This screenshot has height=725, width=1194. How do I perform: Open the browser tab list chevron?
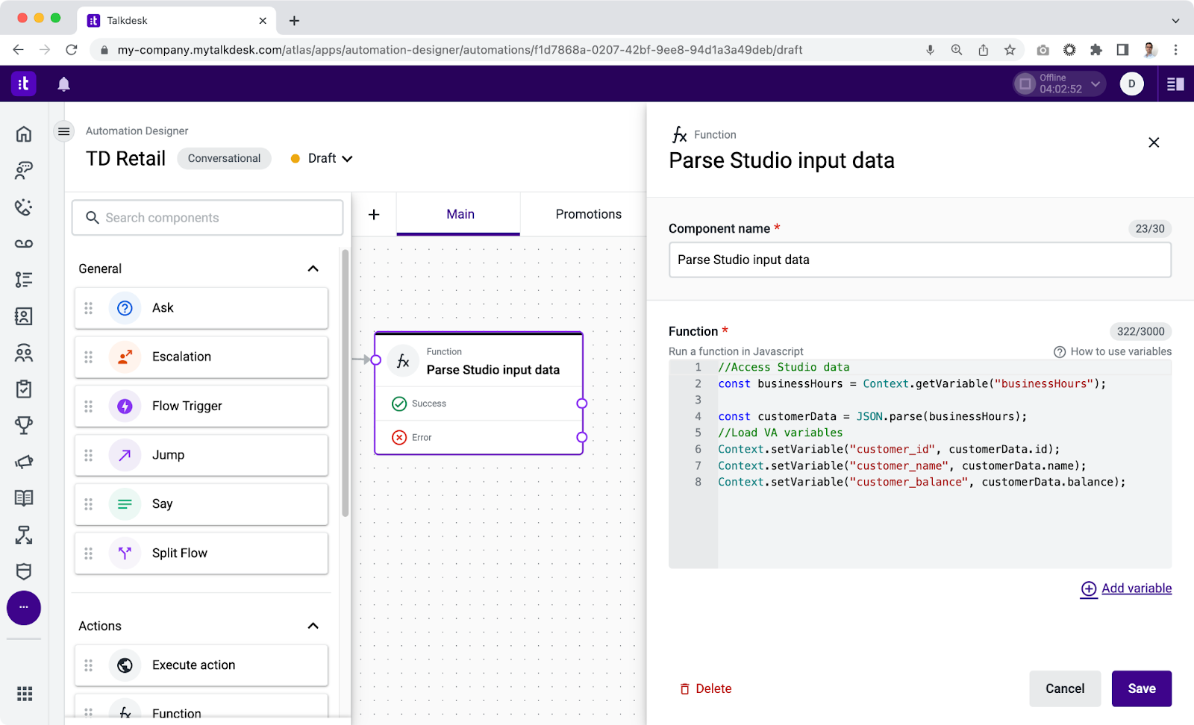[x=1175, y=21]
